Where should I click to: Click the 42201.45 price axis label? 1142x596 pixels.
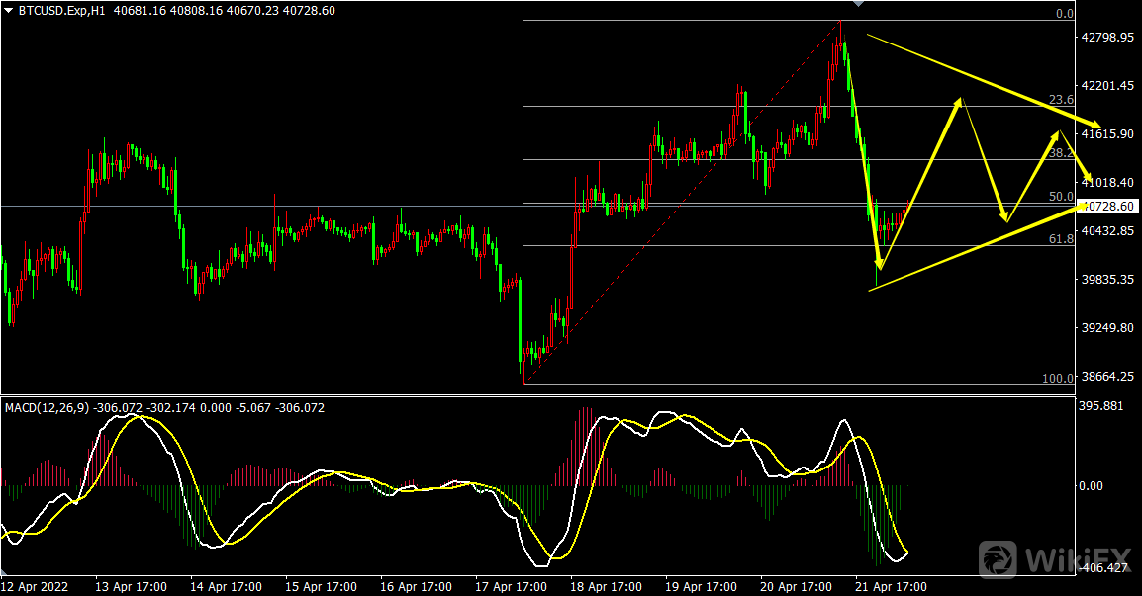1107,86
